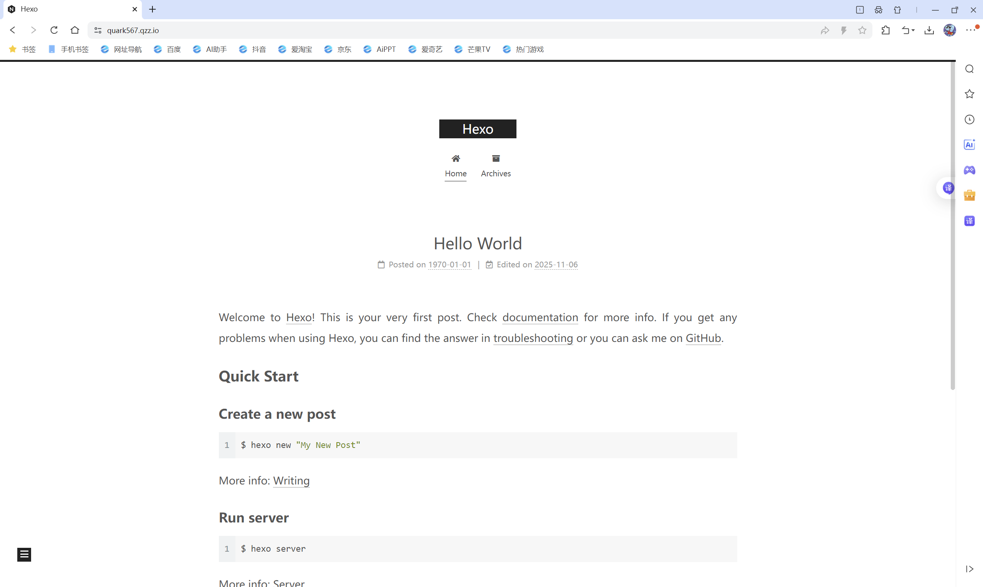The image size is (983, 587).
Task: Follow the troubleshooting link
Action: click(x=533, y=338)
